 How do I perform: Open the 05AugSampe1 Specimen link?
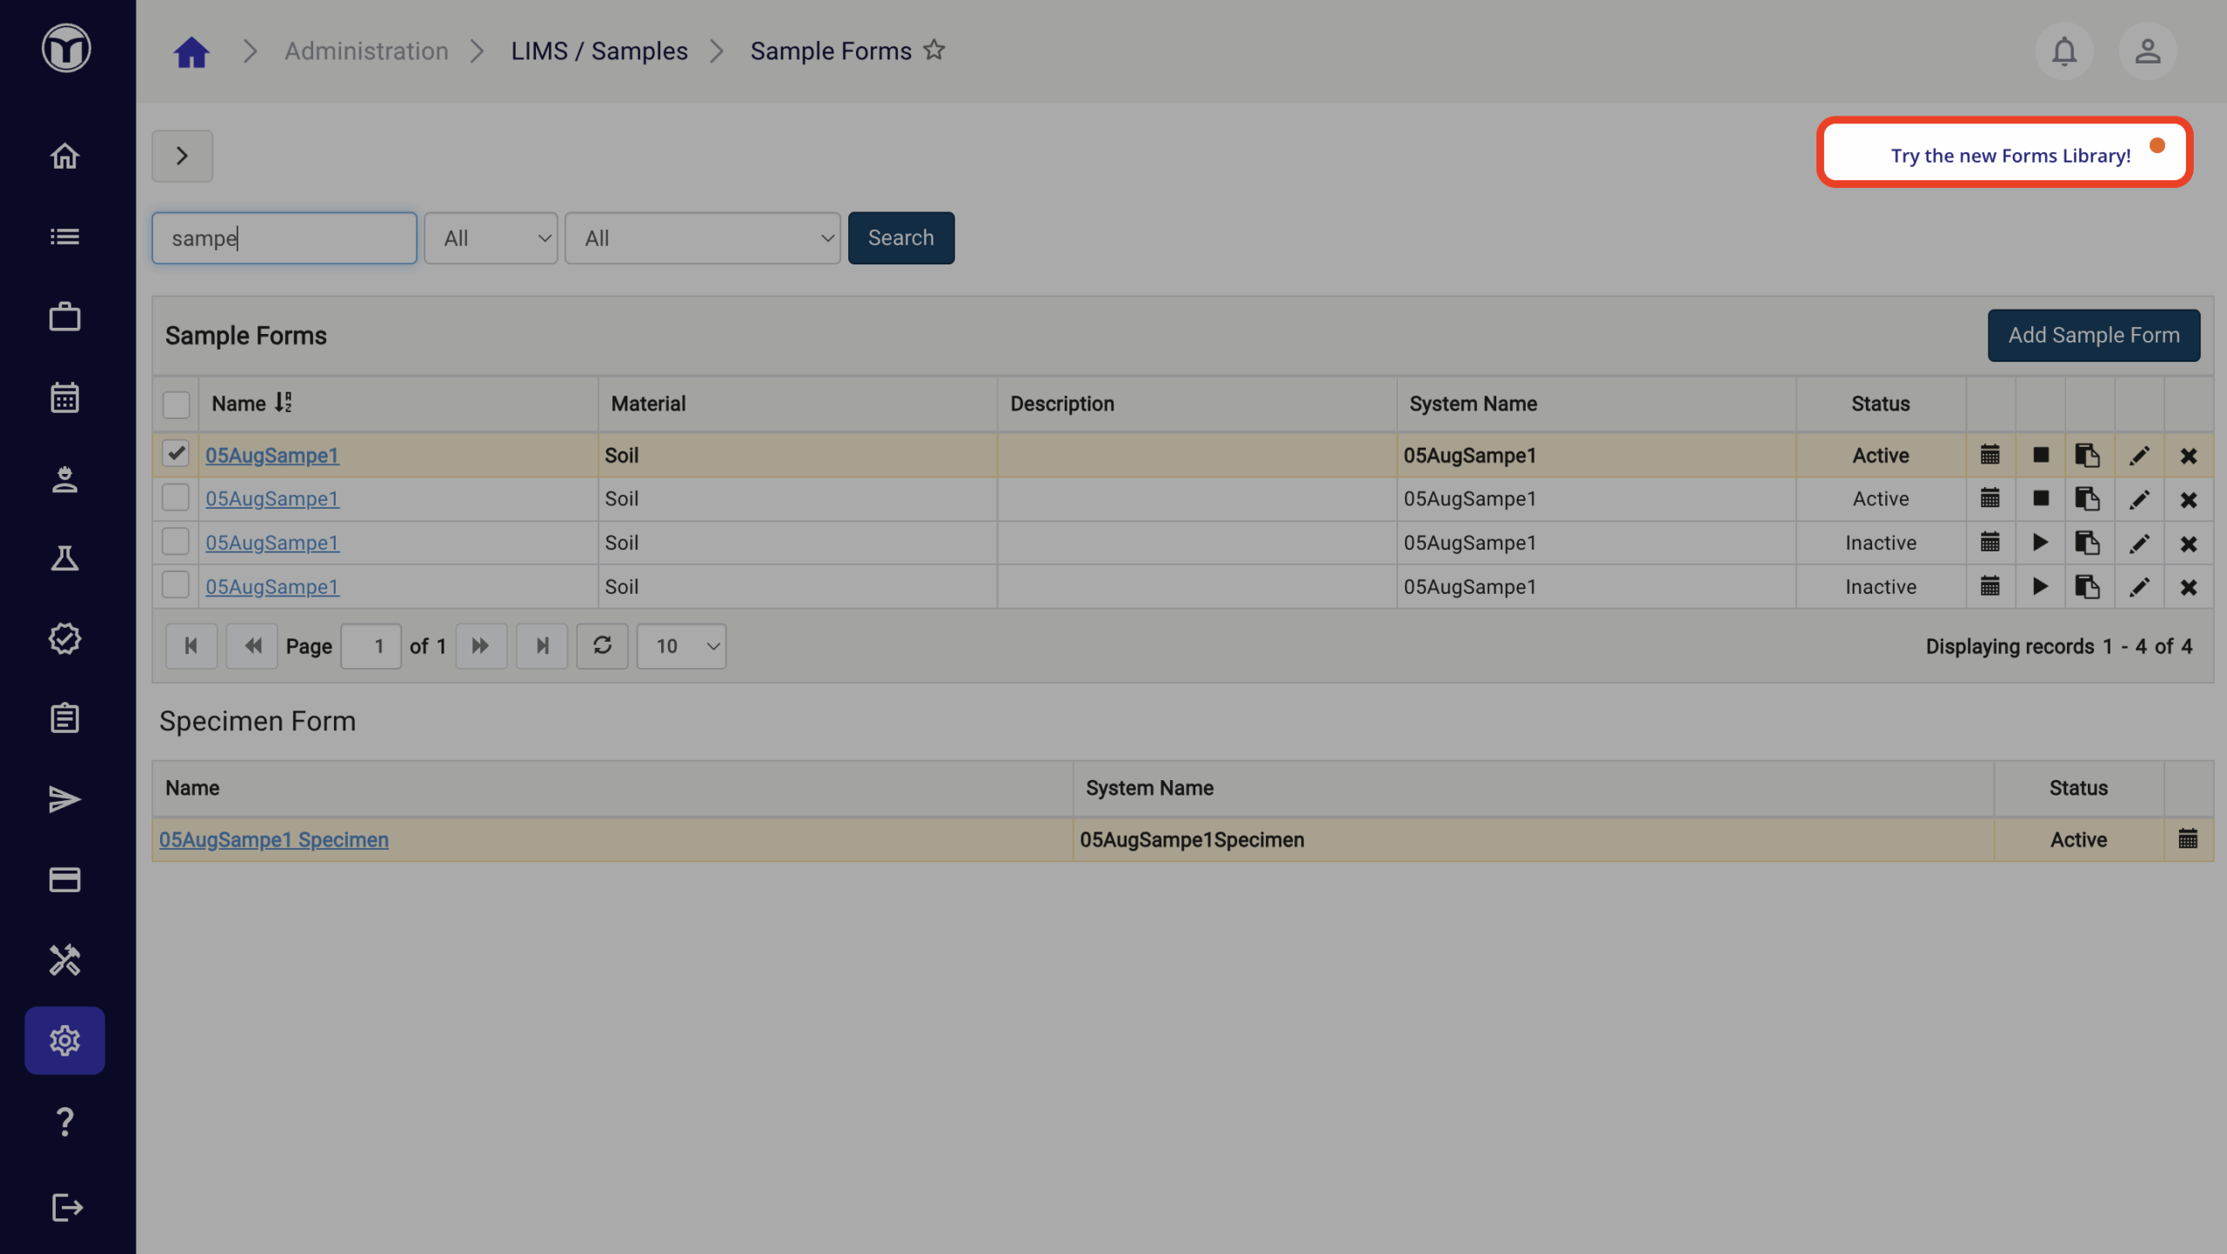273,840
